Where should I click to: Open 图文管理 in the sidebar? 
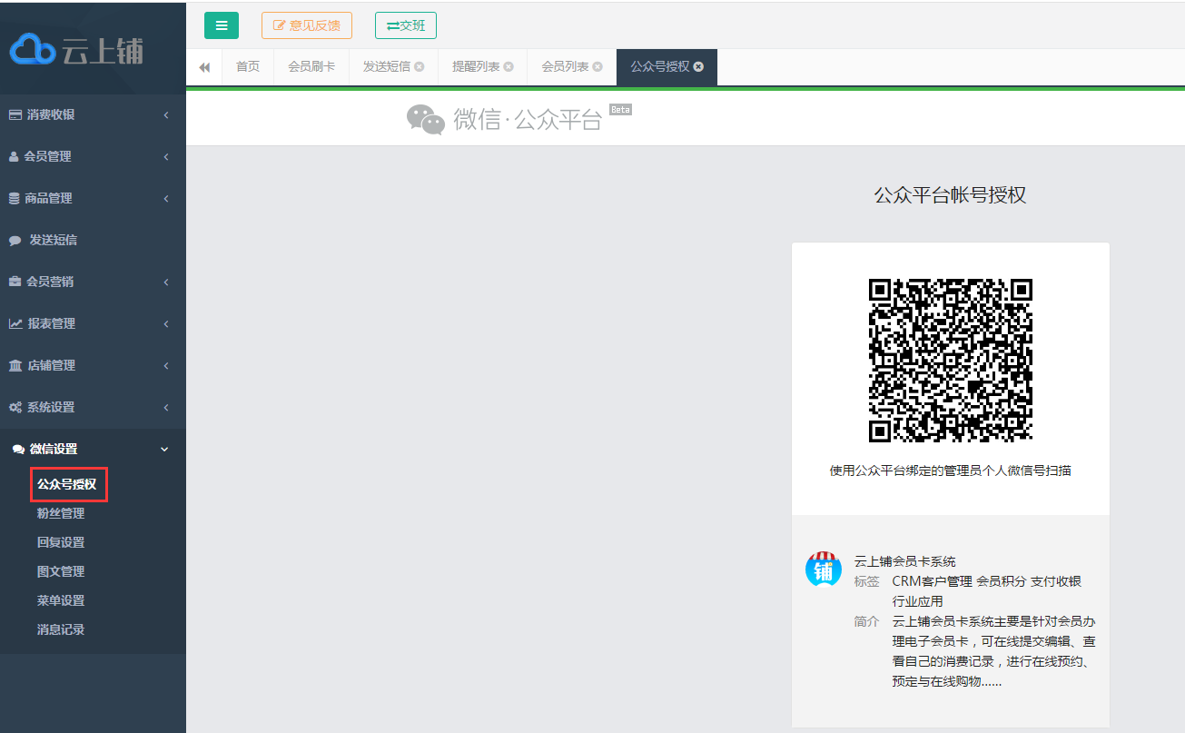[x=61, y=571]
